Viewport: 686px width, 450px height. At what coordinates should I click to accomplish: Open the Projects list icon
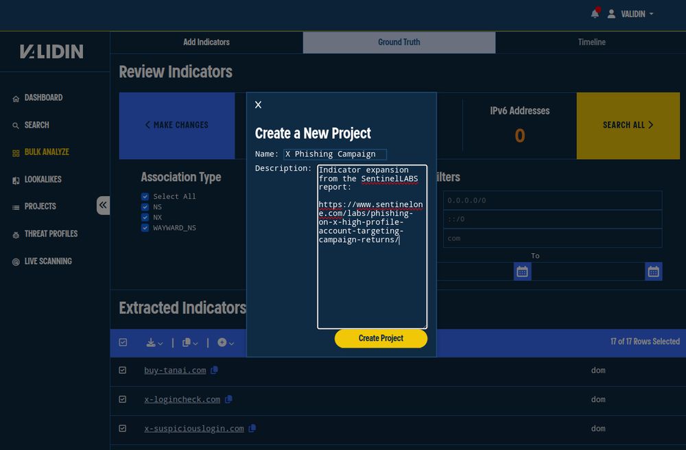coord(16,207)
